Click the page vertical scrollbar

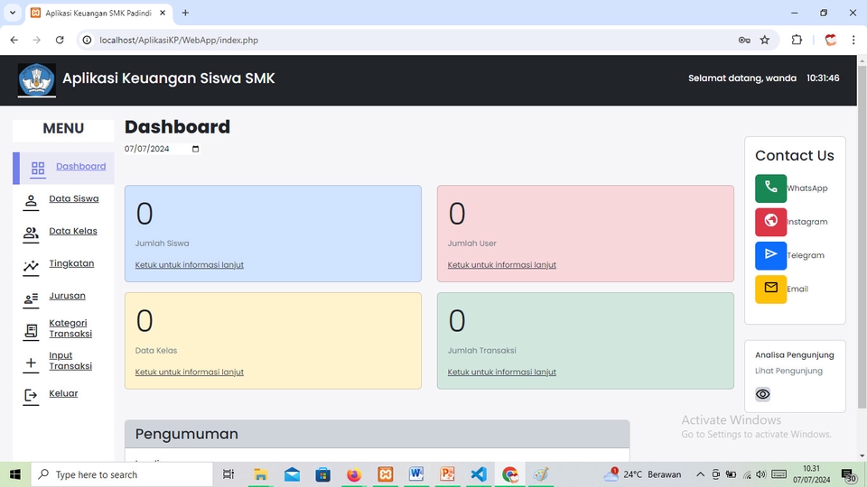point(862,237)
